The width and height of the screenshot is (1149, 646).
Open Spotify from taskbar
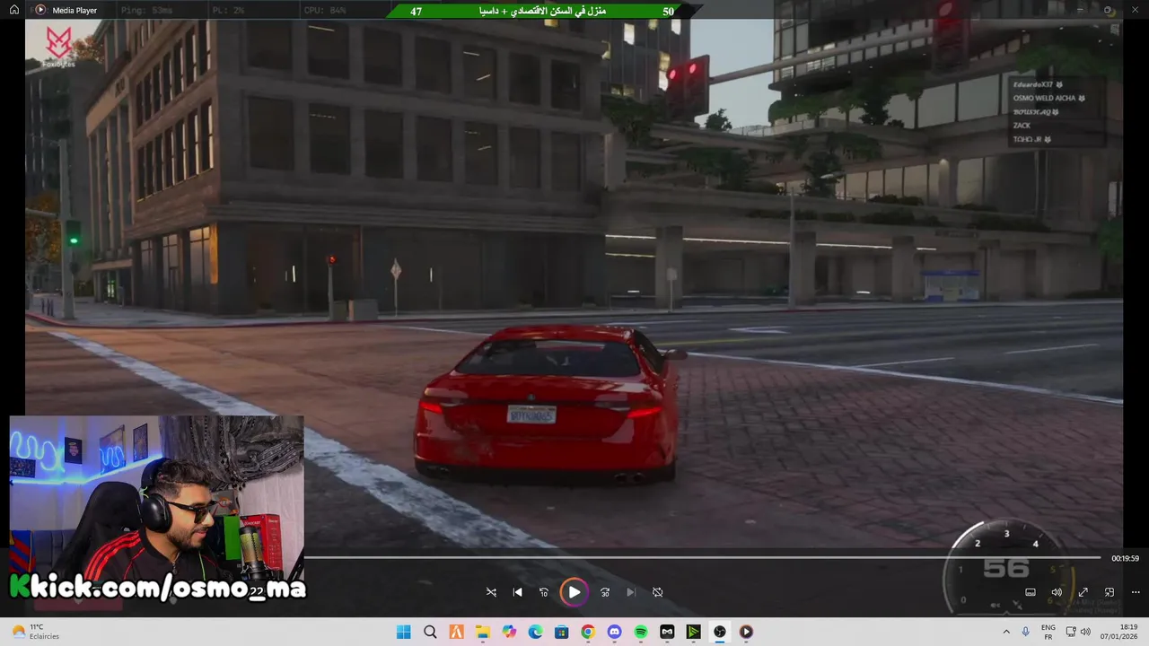coord(641,632)
